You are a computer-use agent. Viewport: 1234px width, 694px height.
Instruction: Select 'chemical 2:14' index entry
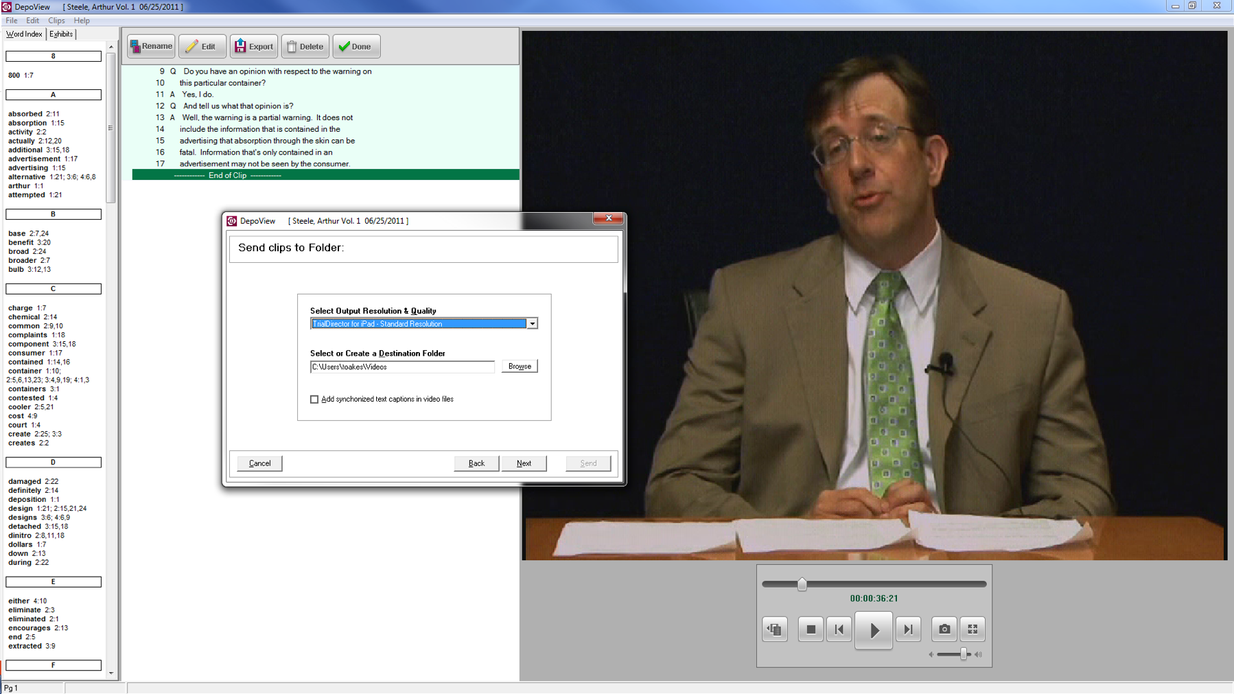(x=33, y=318)
